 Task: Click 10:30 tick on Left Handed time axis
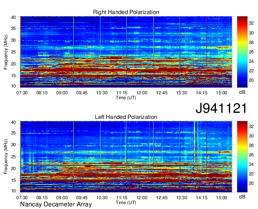click(102, 197)
